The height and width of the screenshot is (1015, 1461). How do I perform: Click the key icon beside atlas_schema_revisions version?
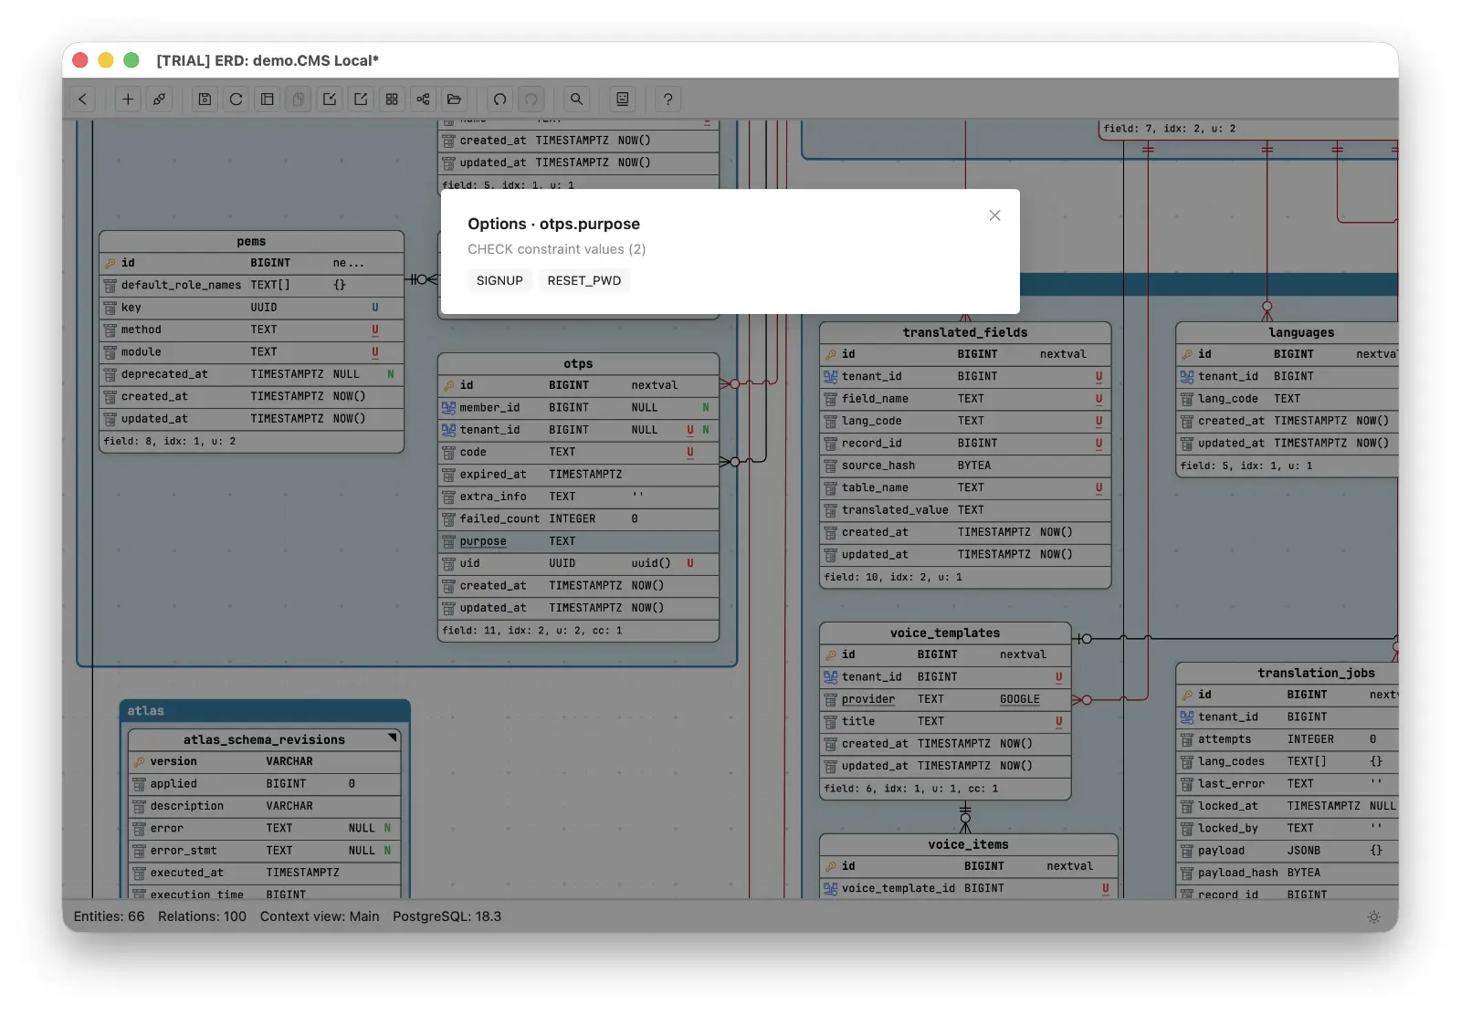pyautogui.click(x=139, y=761)
